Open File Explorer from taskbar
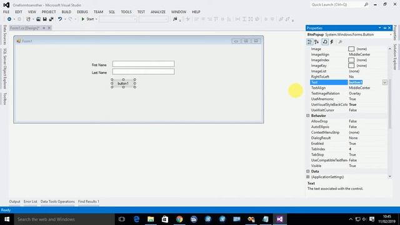The width and height of the screenshot is (400, 225). pyautogui.click(x=151, y=219)
